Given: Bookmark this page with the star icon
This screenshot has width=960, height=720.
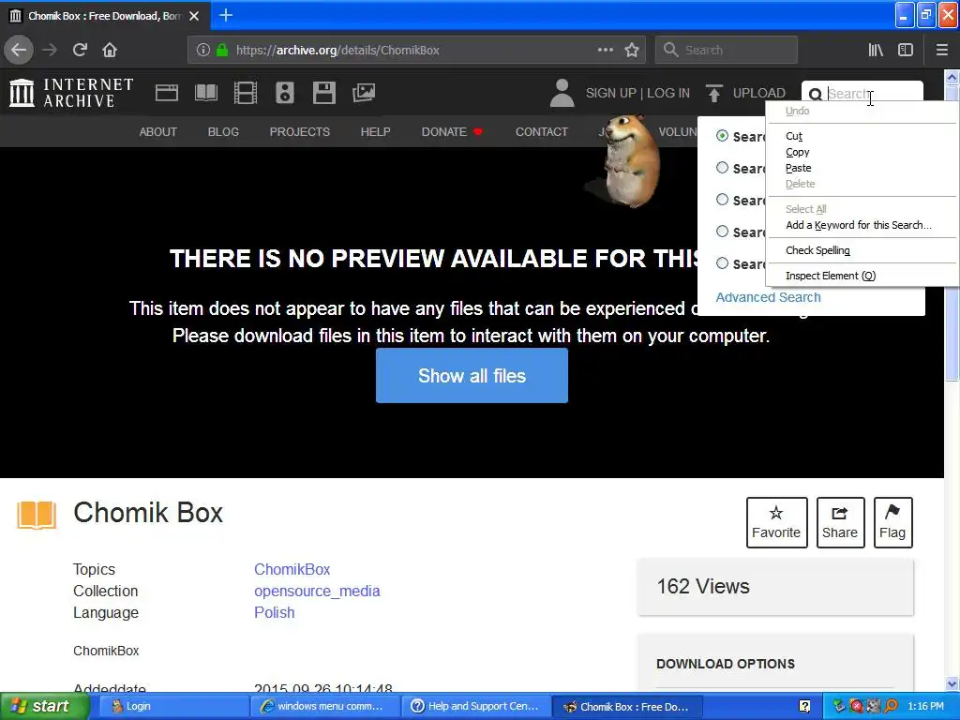Looking at the screenshot, I should click(632, 51).
